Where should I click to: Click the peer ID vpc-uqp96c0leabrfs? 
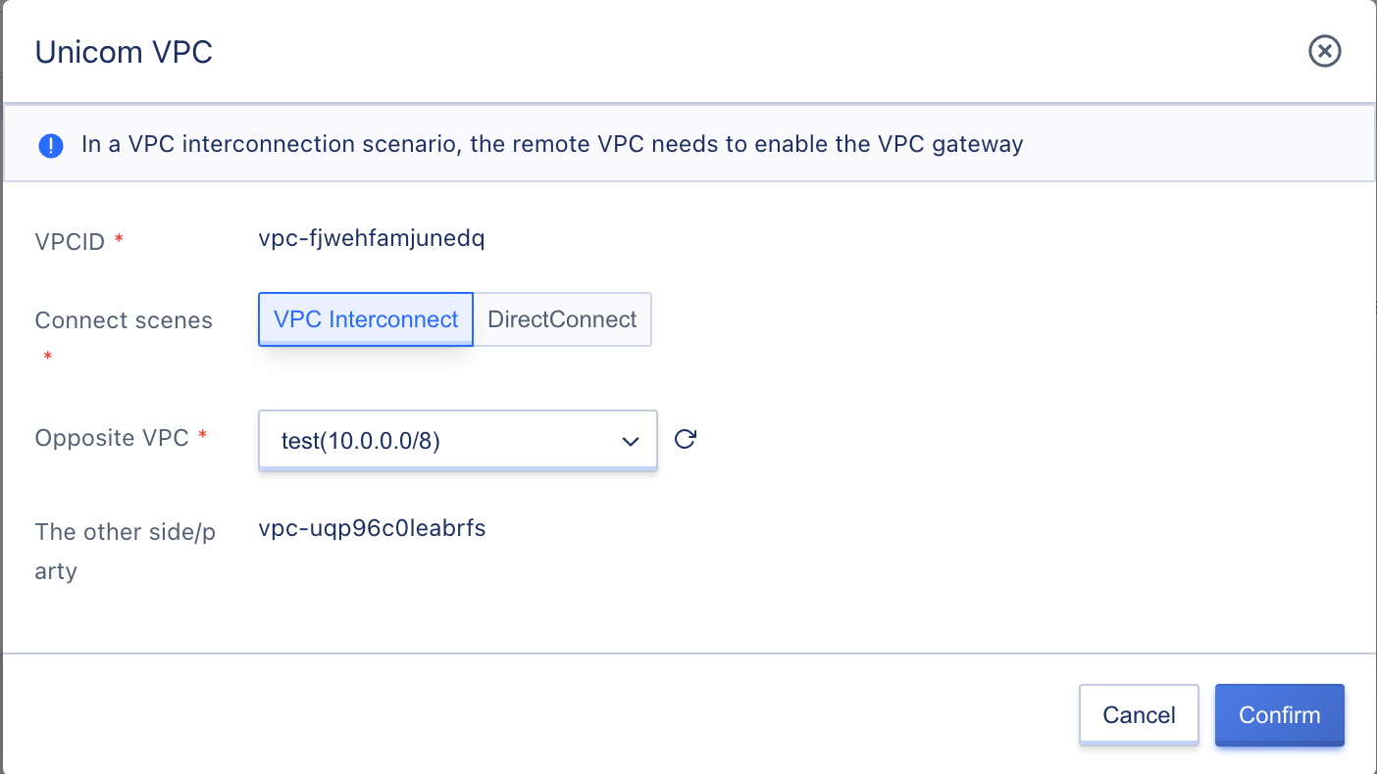coord(373,529)
